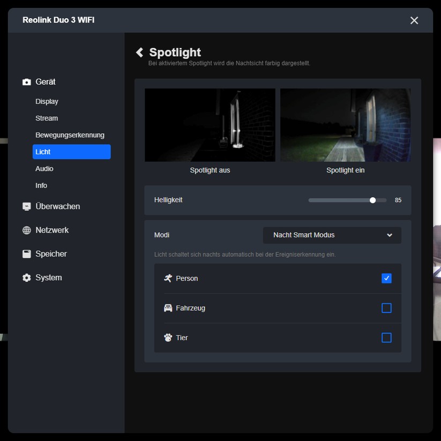Switch to the Bewegungserkennung section
This screenshot has width=441, height=441.
71,134
